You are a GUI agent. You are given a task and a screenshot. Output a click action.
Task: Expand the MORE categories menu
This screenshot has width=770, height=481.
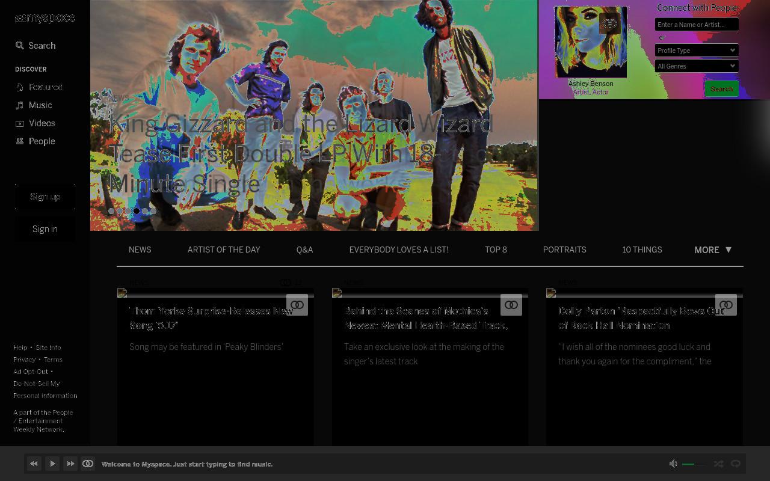pos(713,250)
